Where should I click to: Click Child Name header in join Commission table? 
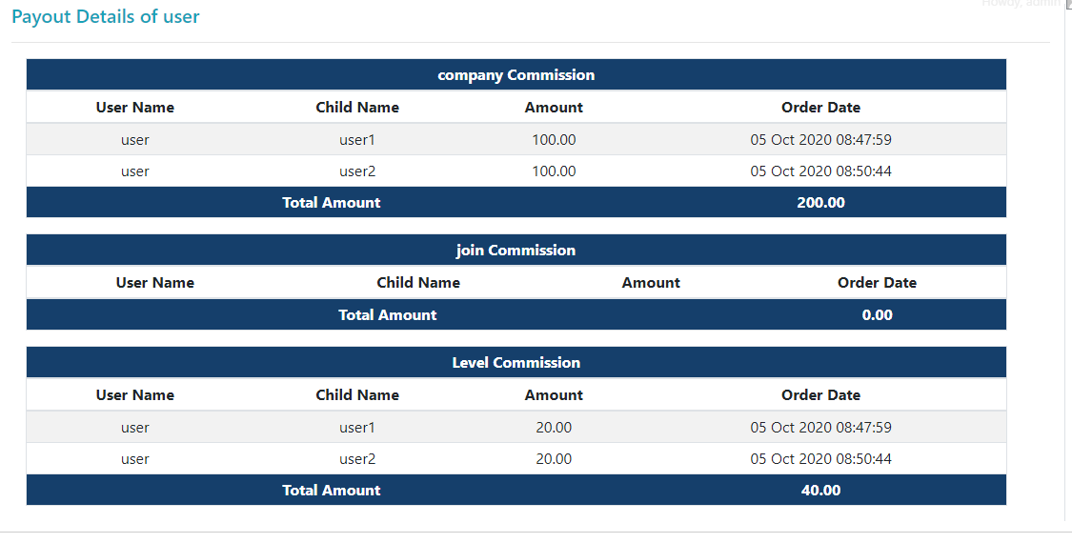coord(418,283)
